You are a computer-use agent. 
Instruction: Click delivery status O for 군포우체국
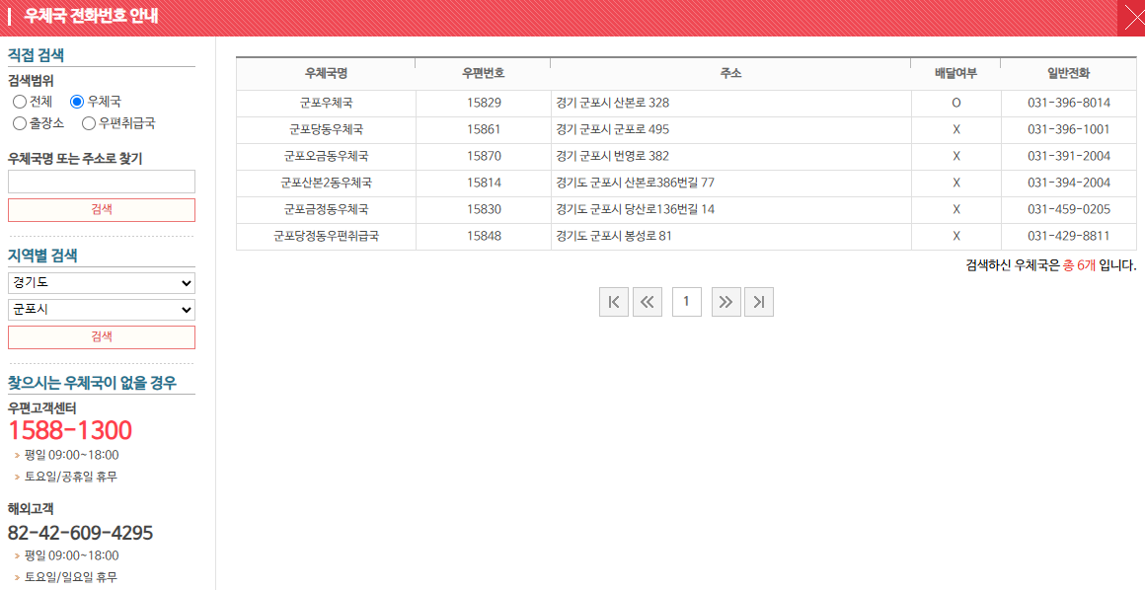[955, 103]
